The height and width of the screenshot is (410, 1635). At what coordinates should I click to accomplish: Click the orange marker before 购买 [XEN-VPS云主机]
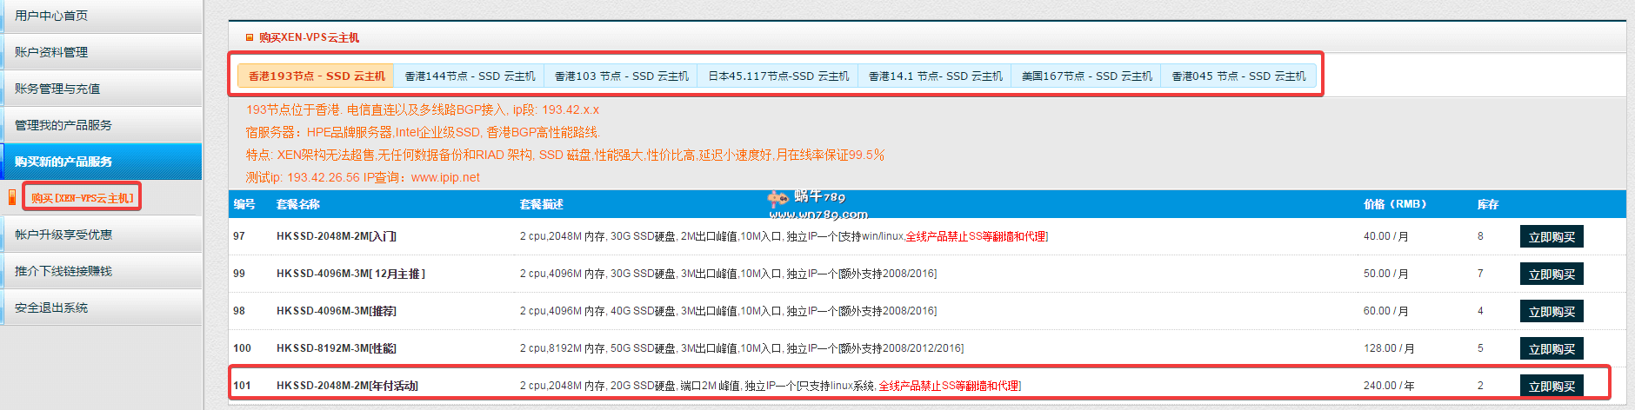[12, 197]
